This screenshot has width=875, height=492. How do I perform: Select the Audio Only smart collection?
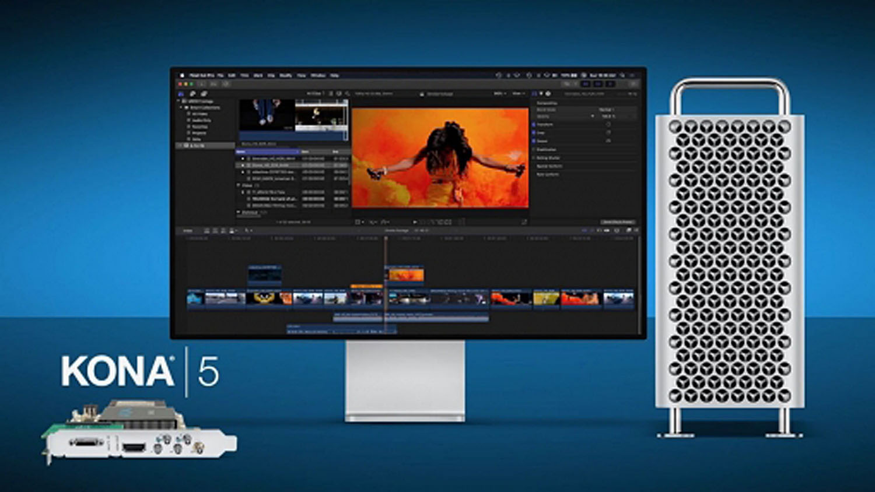tap(201, 120)
